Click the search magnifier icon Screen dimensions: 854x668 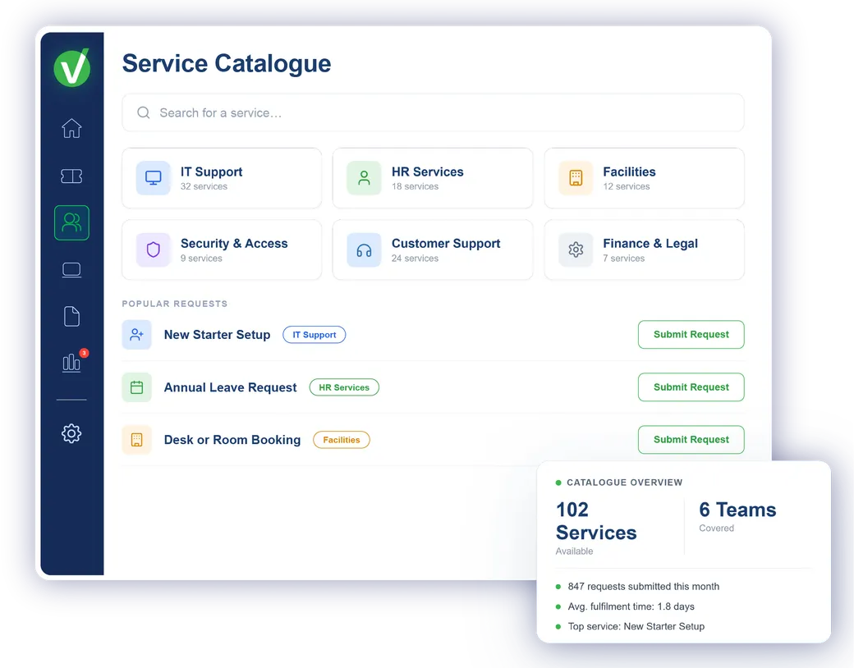coord(143,112)
